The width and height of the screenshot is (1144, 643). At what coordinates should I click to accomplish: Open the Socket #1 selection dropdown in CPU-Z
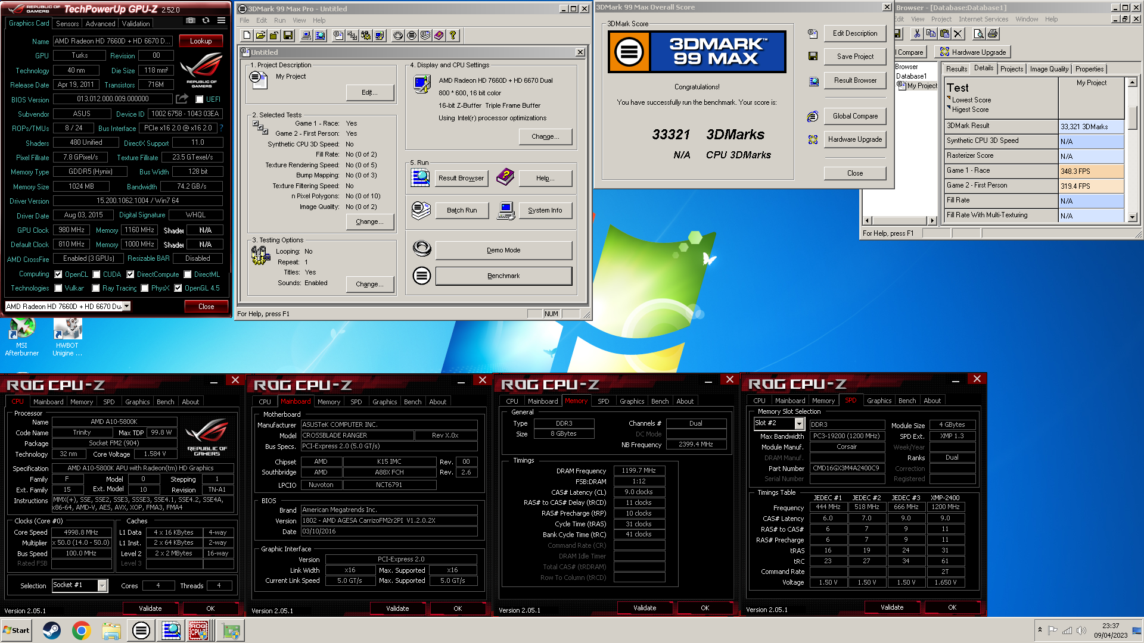[x=102, y=586]
